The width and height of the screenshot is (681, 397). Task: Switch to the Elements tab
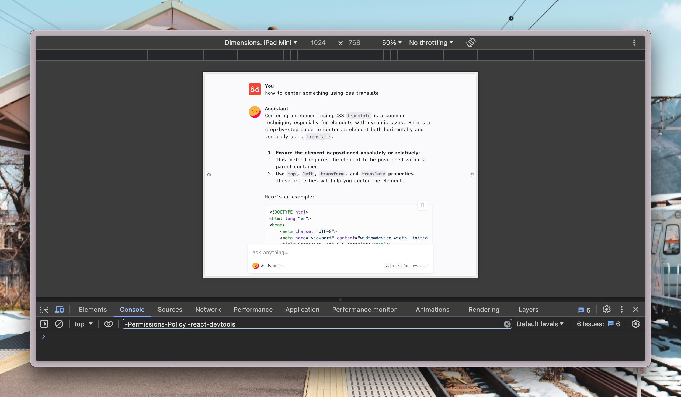pos(93,309)
